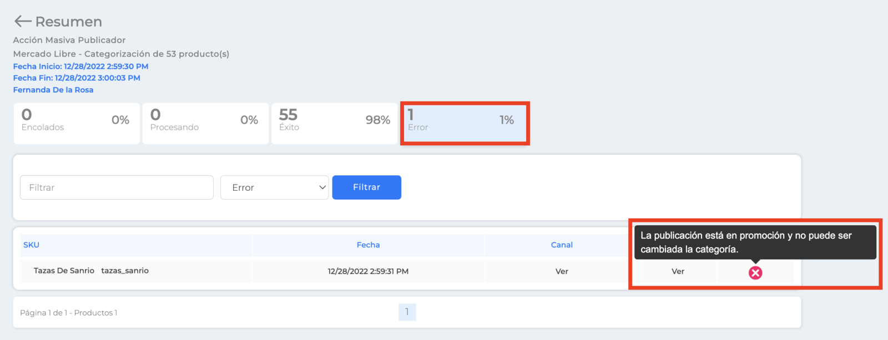Click the Ver link beside the error icon
The width and height of the screenshot is (888, 340).
678,271
